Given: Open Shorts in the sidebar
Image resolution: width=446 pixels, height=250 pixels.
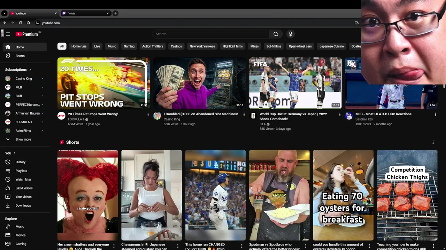Looking at the screenshot, I should [24, 56].
